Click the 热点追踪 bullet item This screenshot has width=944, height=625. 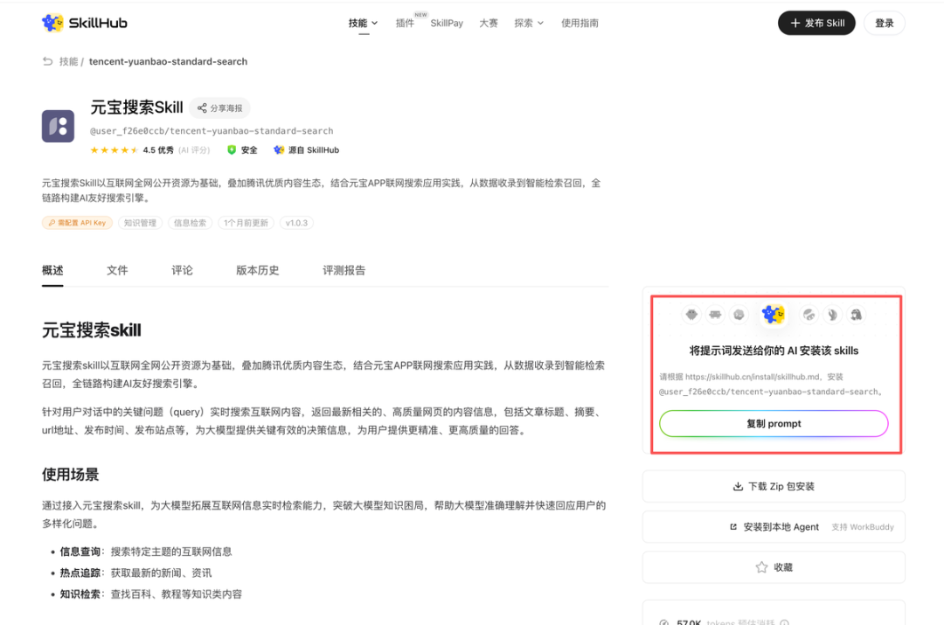[135, 573]
